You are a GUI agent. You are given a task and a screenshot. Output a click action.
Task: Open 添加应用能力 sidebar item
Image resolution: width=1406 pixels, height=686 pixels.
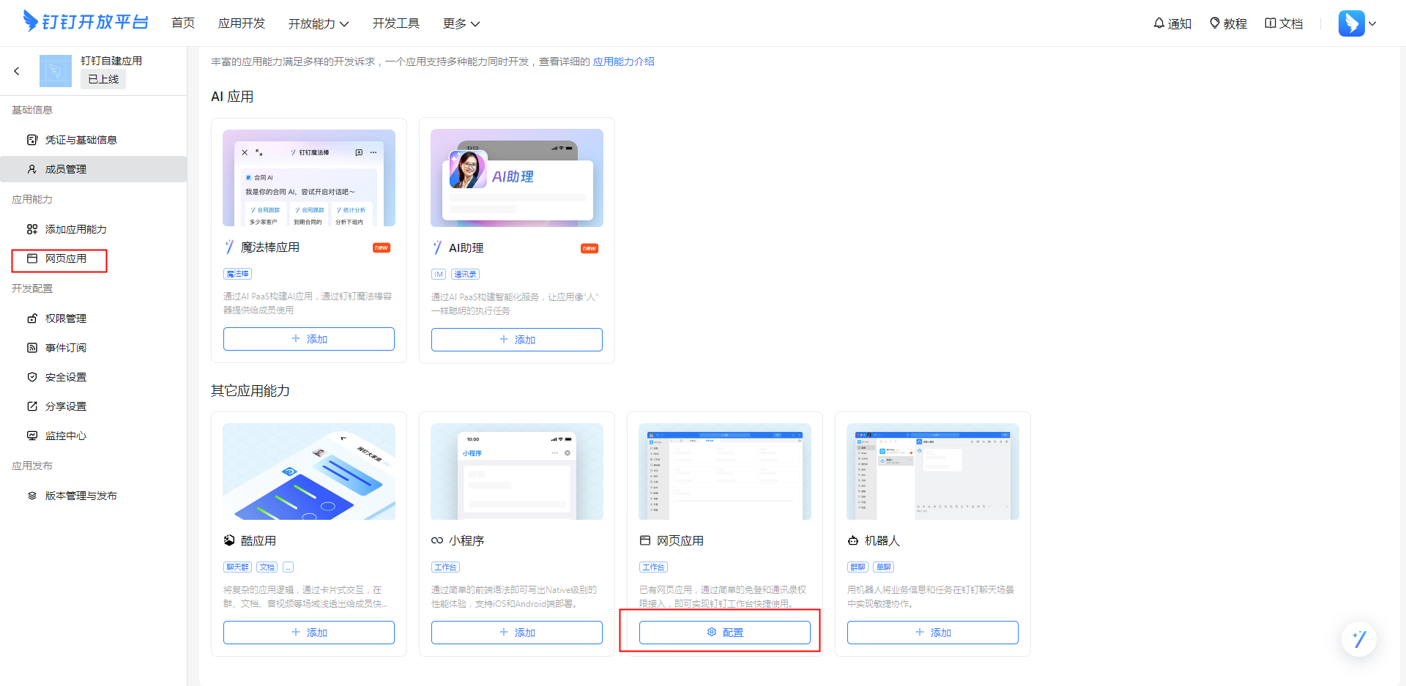pyautogui.click(x=94, y=229)
